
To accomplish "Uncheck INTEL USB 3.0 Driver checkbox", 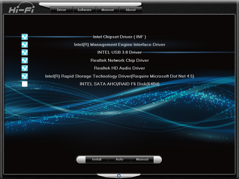I will coord(25,53).
